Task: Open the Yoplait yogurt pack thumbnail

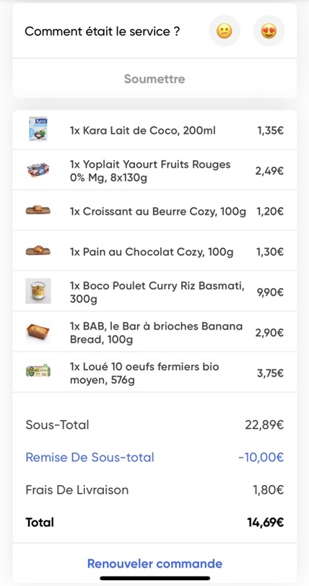Action: point(38,170)
